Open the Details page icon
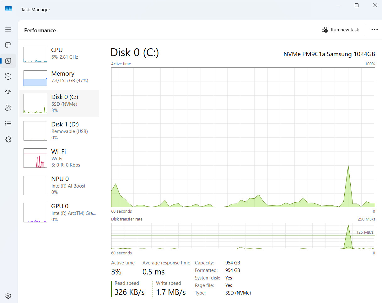382x303 pixels. 8,124
